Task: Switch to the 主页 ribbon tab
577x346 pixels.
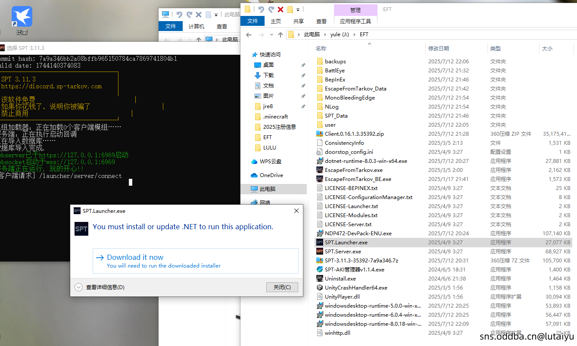Action: pyautogui.click(x=276, y=21)
